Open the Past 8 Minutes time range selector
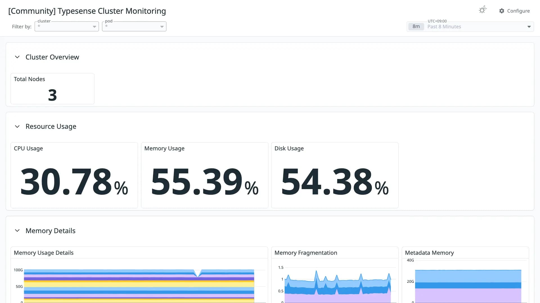The height and width of the screenshot is (303, 540). (x=470, y=27)
